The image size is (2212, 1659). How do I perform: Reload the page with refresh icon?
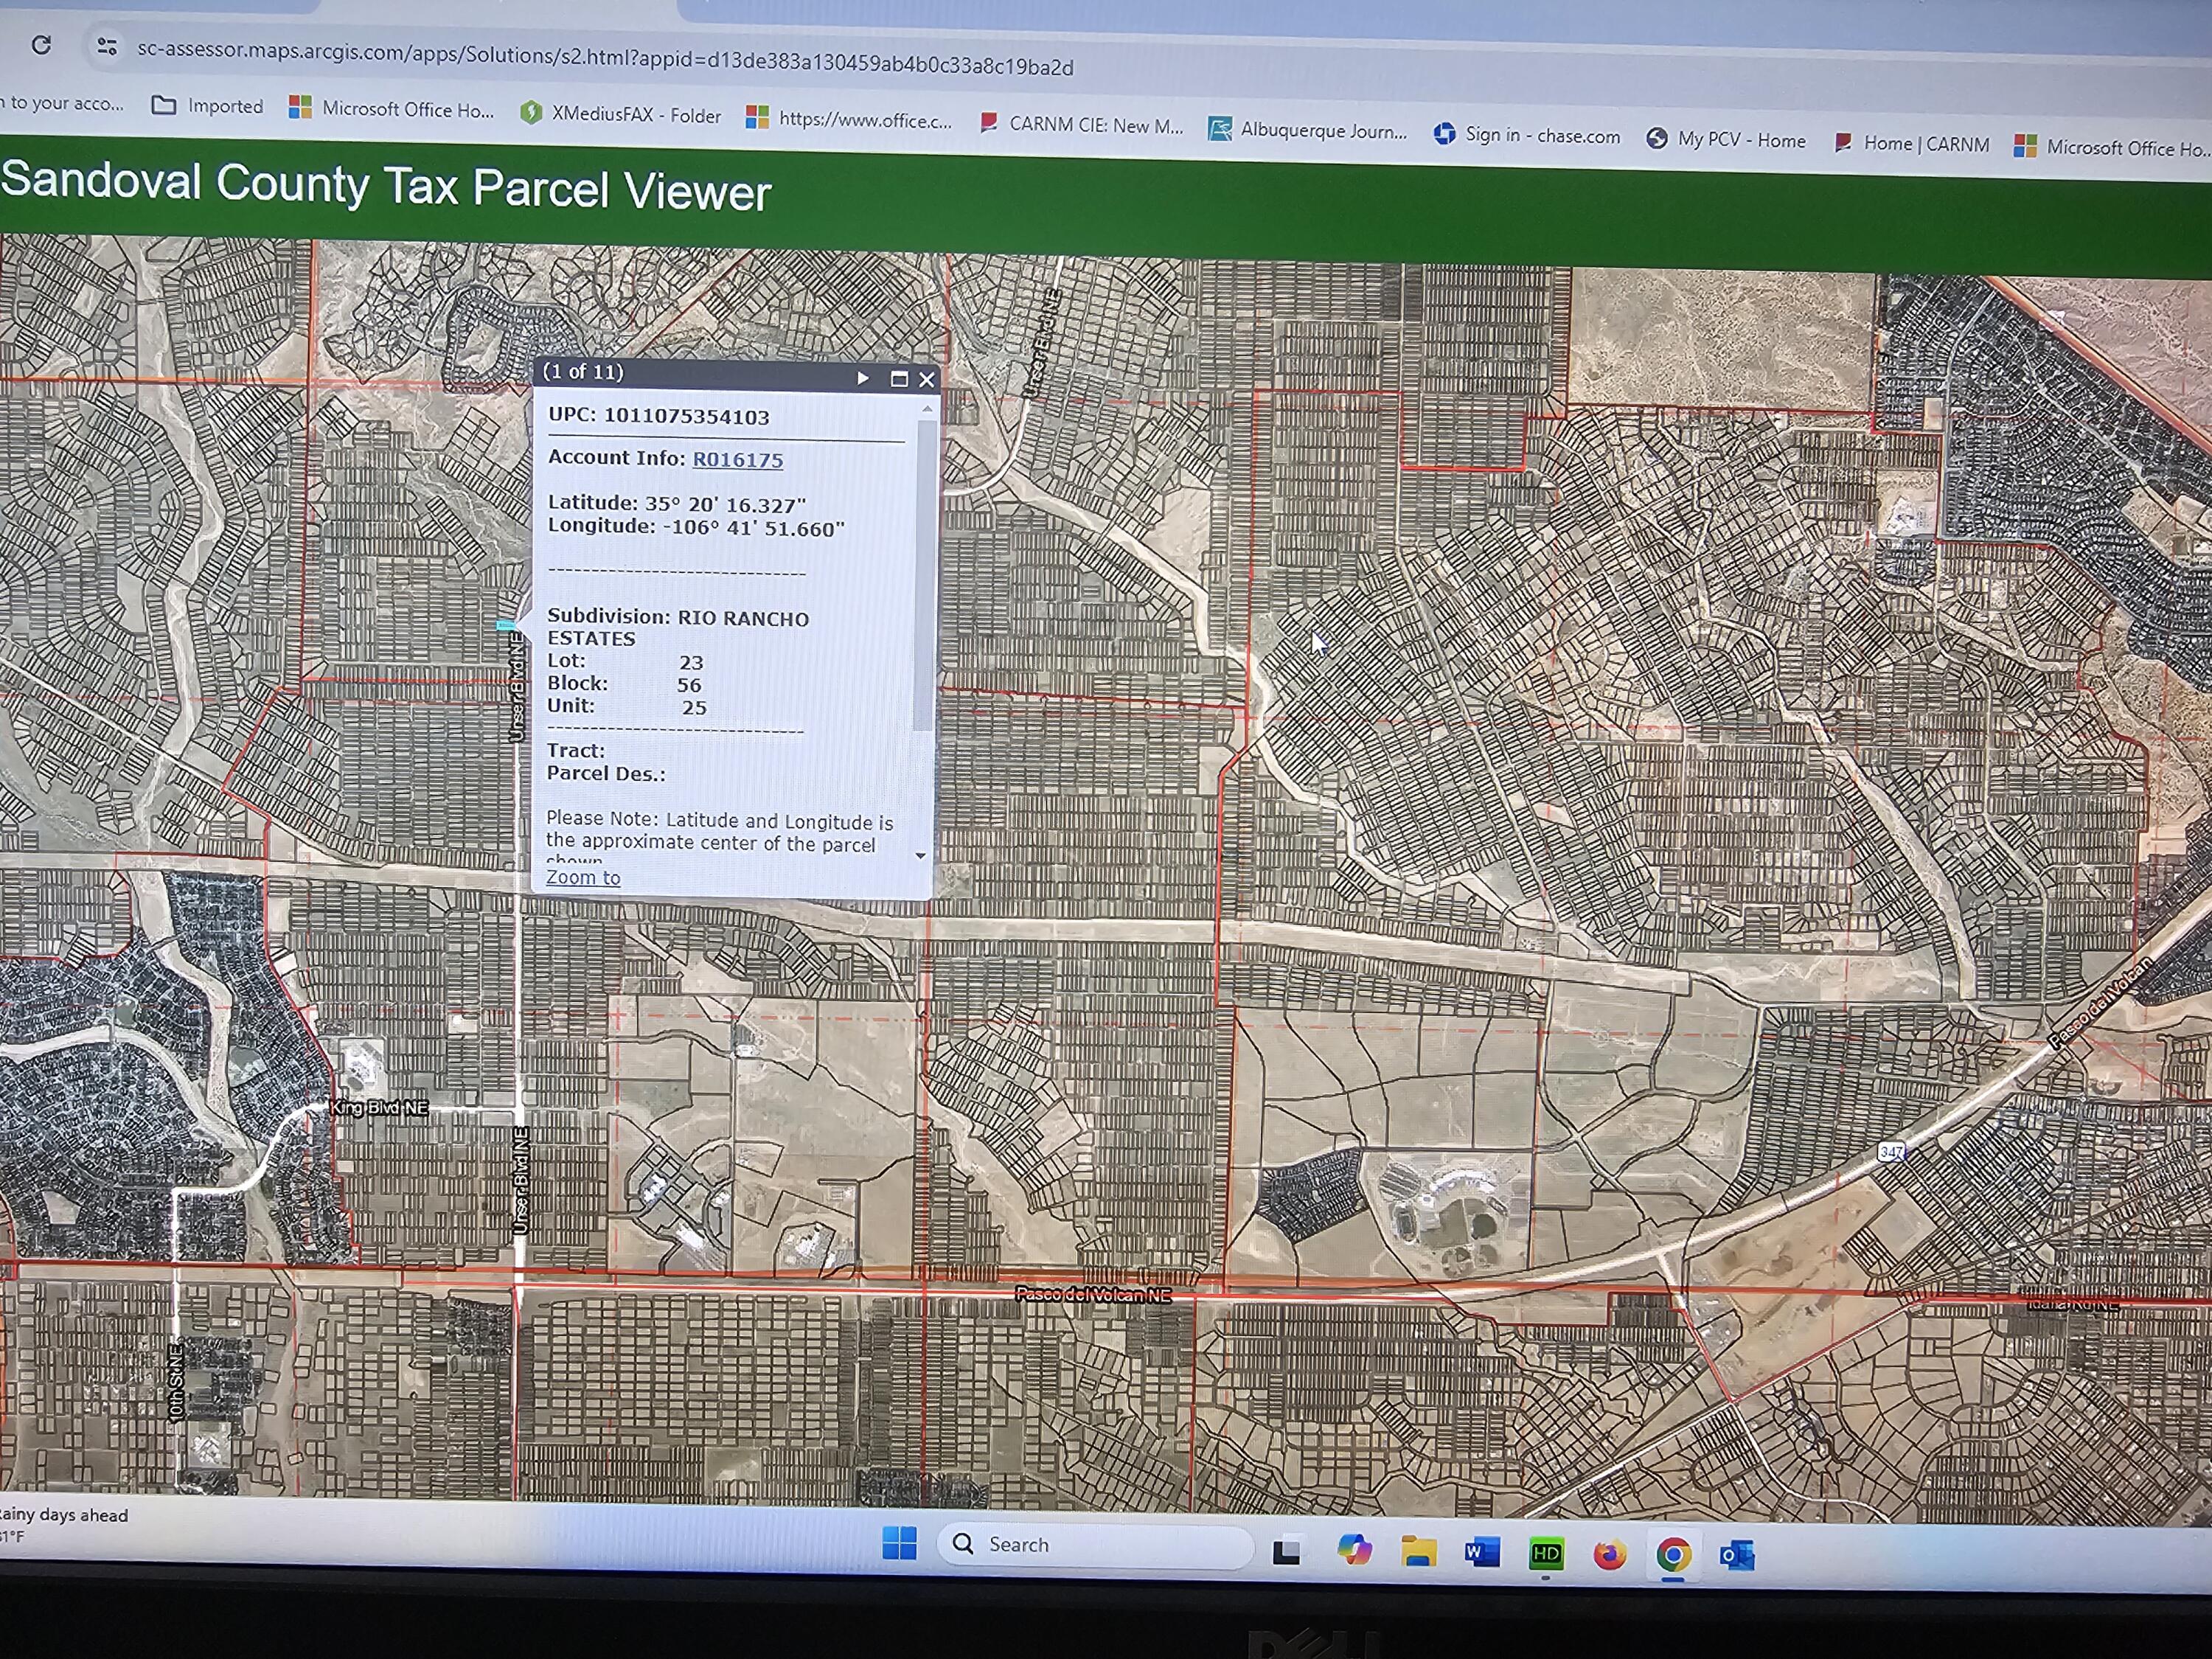(x=41, y=45)
